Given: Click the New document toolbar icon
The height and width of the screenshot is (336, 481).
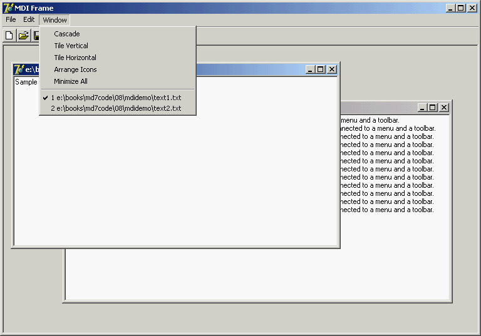Looking at the screenshot, I should click(x=9, y=36).
